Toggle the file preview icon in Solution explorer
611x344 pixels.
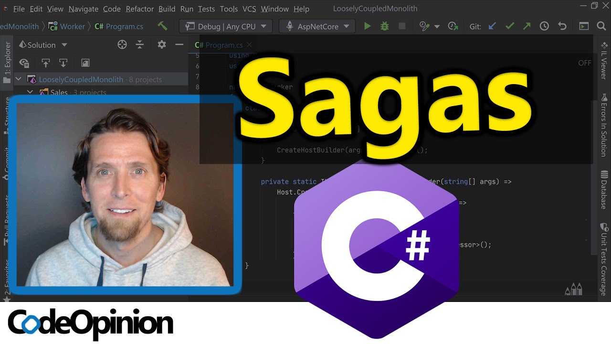pyautogui.click(x=85, y=63)
